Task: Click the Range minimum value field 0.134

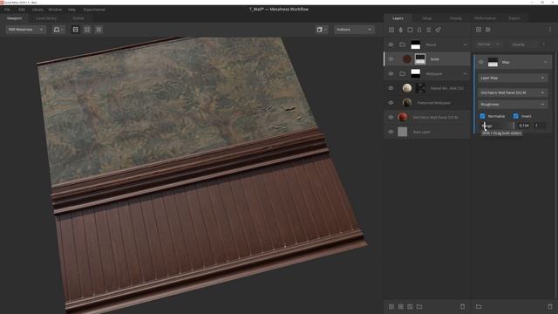Action: pyautogui.click(x=524, y=126)
